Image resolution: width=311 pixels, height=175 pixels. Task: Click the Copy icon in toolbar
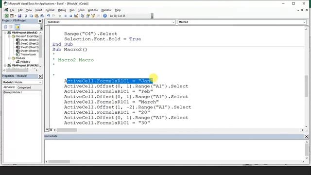tap(31, 16)
